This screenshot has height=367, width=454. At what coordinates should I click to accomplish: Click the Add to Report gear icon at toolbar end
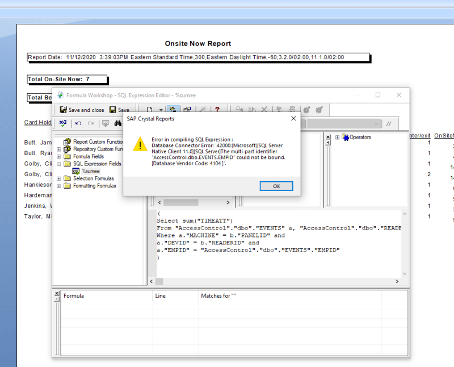319,110
